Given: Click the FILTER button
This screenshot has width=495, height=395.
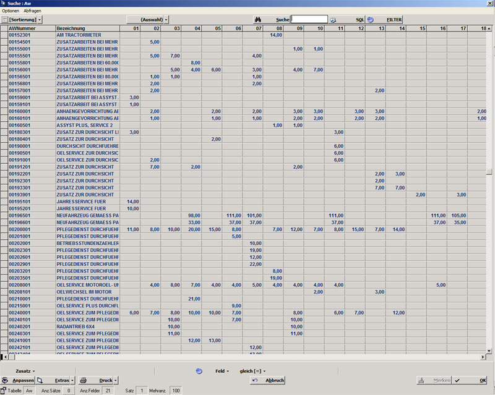Looking at the screenshot, I should click(x=394, y=20).
